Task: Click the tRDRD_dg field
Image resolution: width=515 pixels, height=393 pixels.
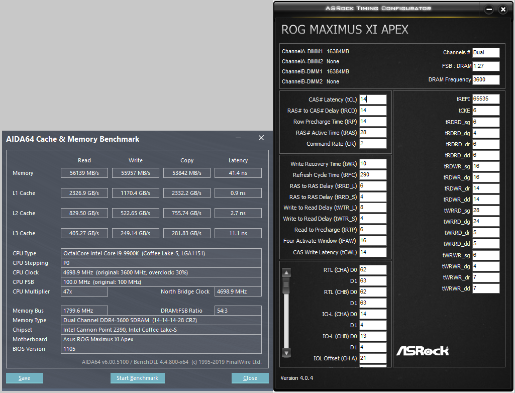Action: point(486,133)
